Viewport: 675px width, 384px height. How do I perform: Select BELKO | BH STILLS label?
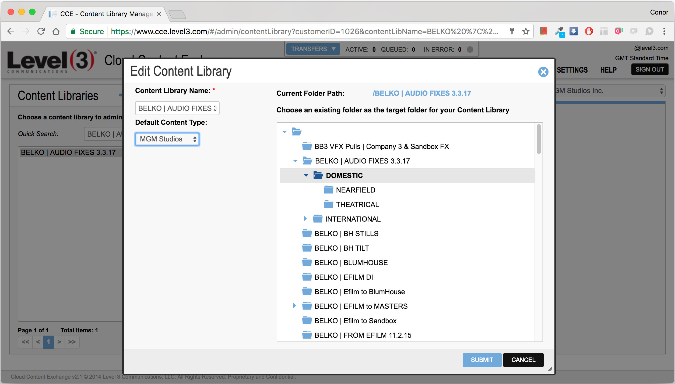pyautogui.click(x=346, y=234)
